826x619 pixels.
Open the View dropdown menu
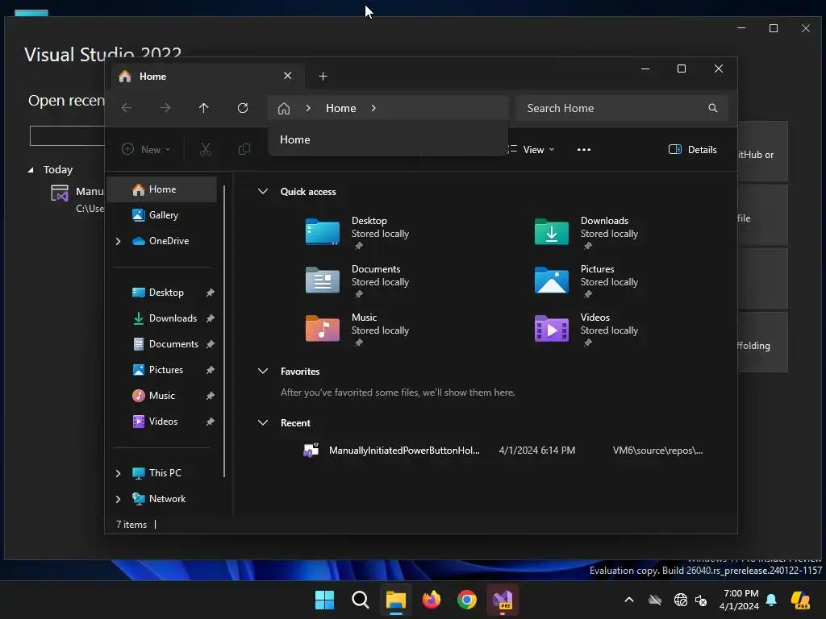(x=531, y=149)
